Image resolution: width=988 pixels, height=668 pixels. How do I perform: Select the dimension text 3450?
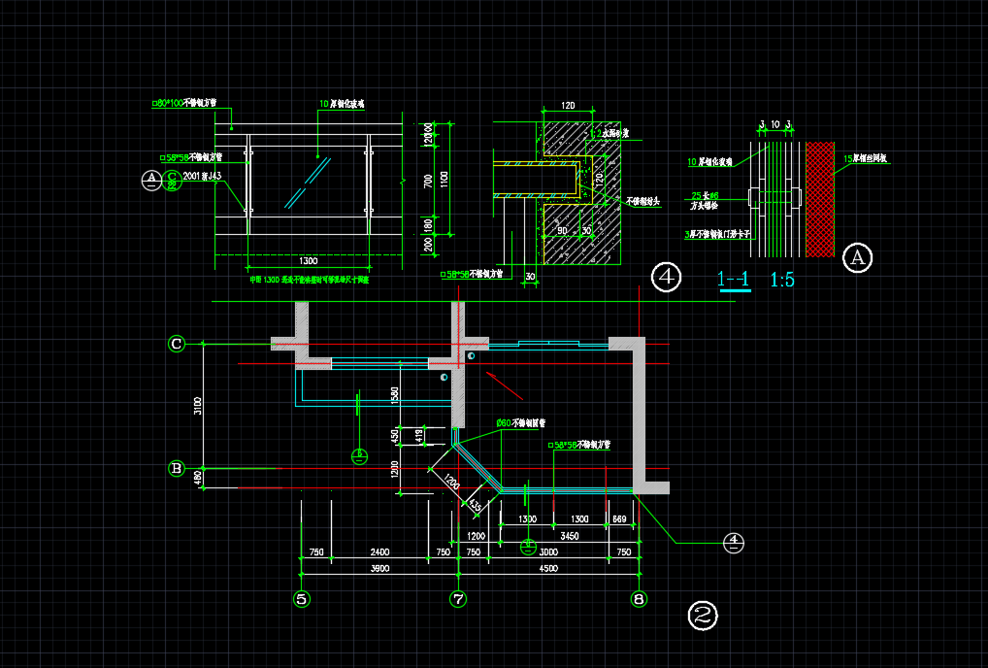pos(570,536)
